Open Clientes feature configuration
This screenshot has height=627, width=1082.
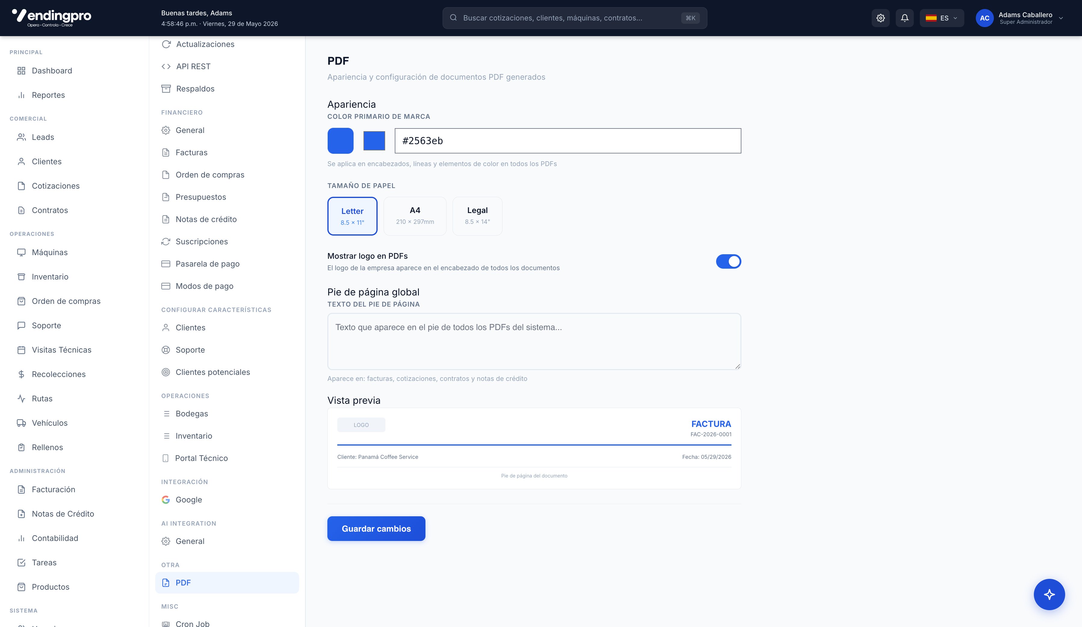click(x=190, y=328)
